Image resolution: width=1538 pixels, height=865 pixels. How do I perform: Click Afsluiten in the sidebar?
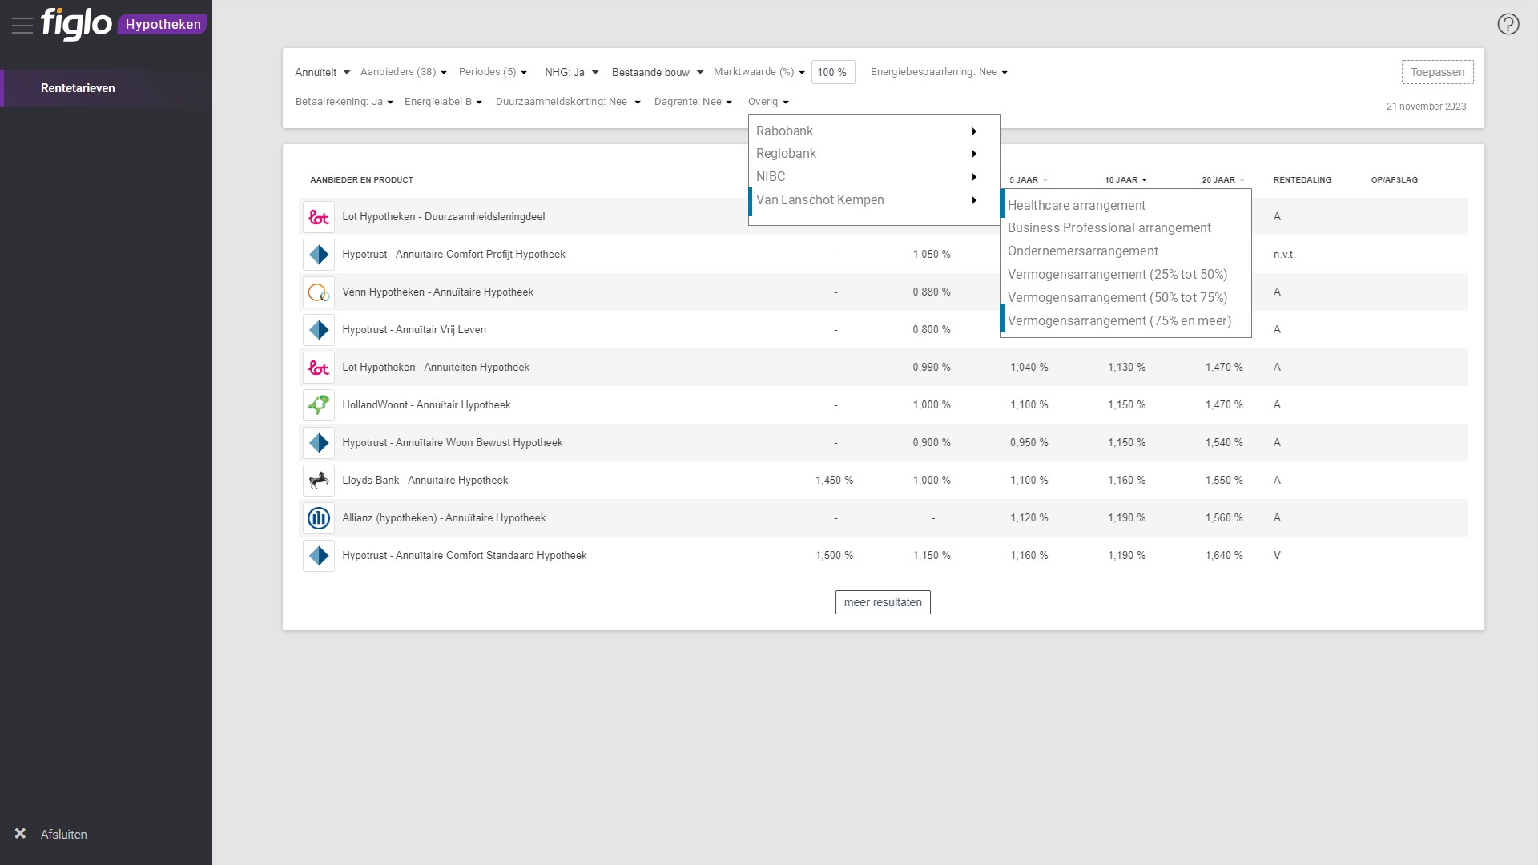(64, 835)
